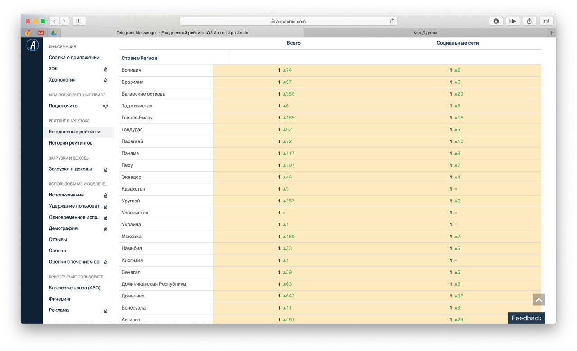Go forward with Safari forward arrow
Viewport: 577px width, 351px height.
tap(64, 21)
